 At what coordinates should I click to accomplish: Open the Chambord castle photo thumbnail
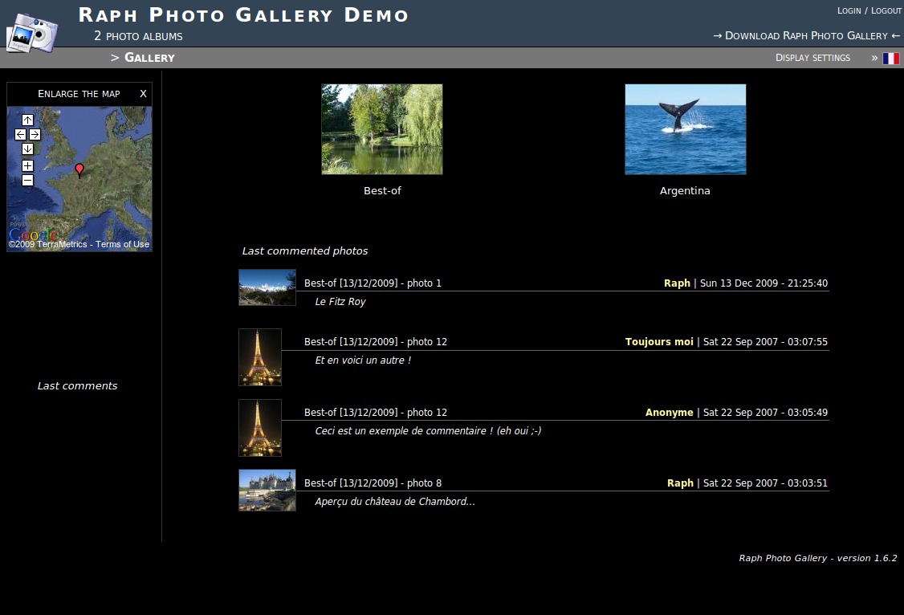267,490
